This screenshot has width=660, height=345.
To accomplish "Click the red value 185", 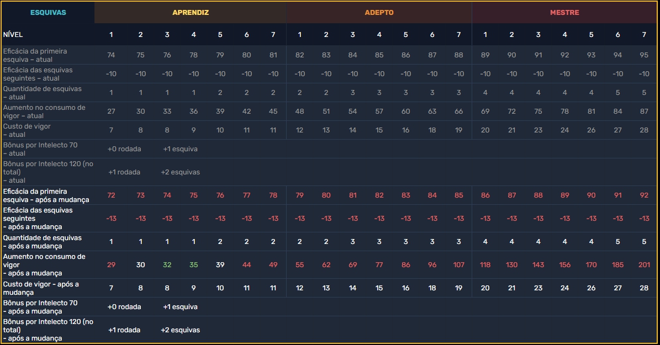I will [x=617, y=264].
